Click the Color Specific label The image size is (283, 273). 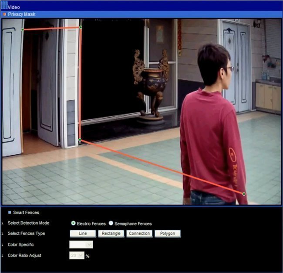coord(21,245)
